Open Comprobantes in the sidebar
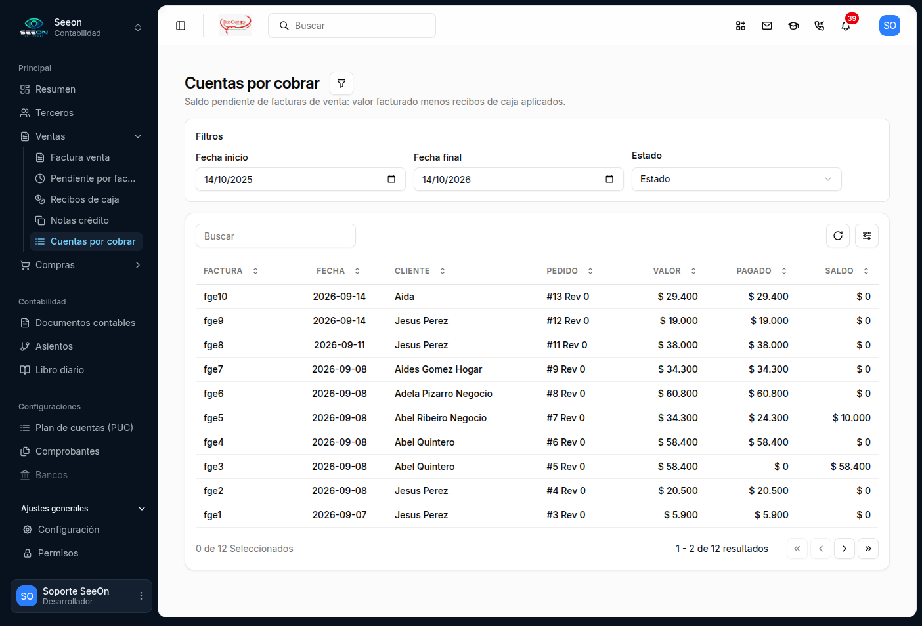The width and height of the screenshot is (922, 626). tap(81, 451)
